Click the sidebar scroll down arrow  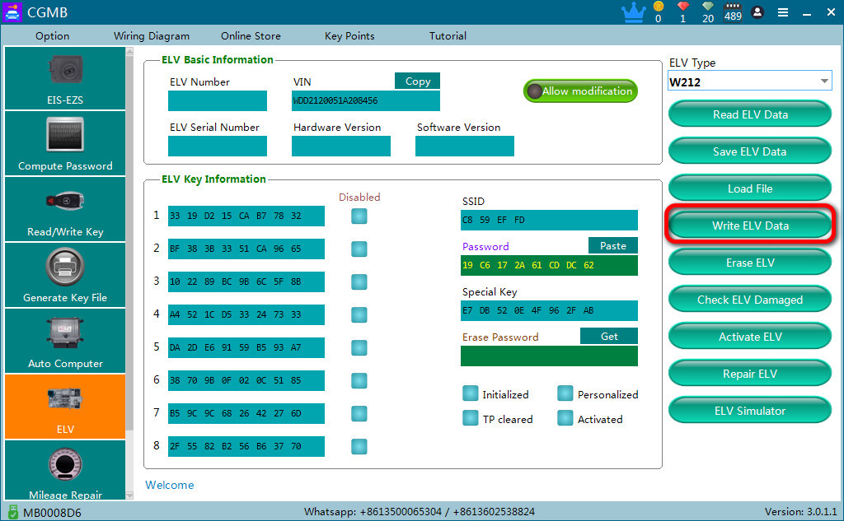[x=129, y=495]
